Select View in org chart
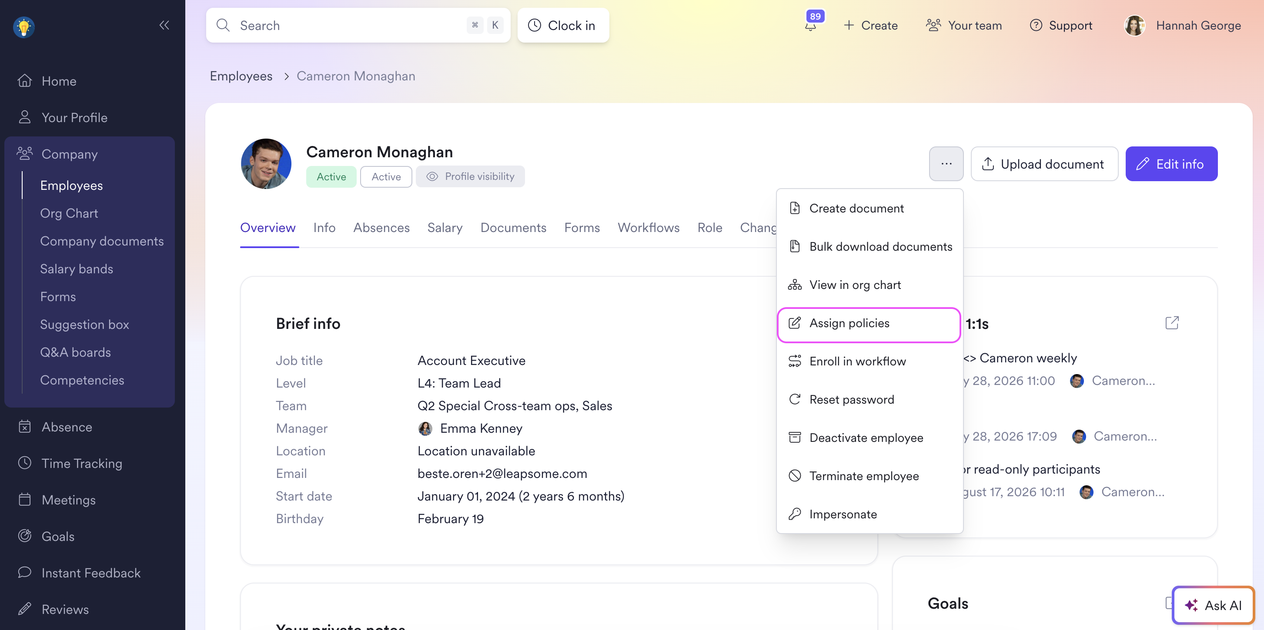This screenshot has height=630, width=1264. [x=869, y=284]
